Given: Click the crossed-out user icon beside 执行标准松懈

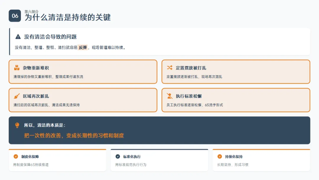Looking at the screenshot, I should click(170, 96).
